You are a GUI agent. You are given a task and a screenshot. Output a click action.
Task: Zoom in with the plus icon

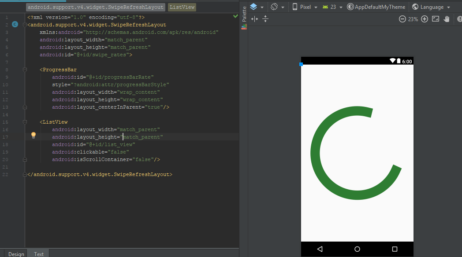(425, 19)
